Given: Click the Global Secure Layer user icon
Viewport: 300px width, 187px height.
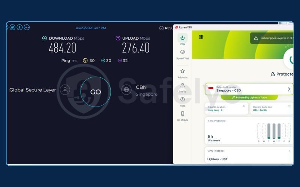Looking at the screenshot, I should 65,89.
